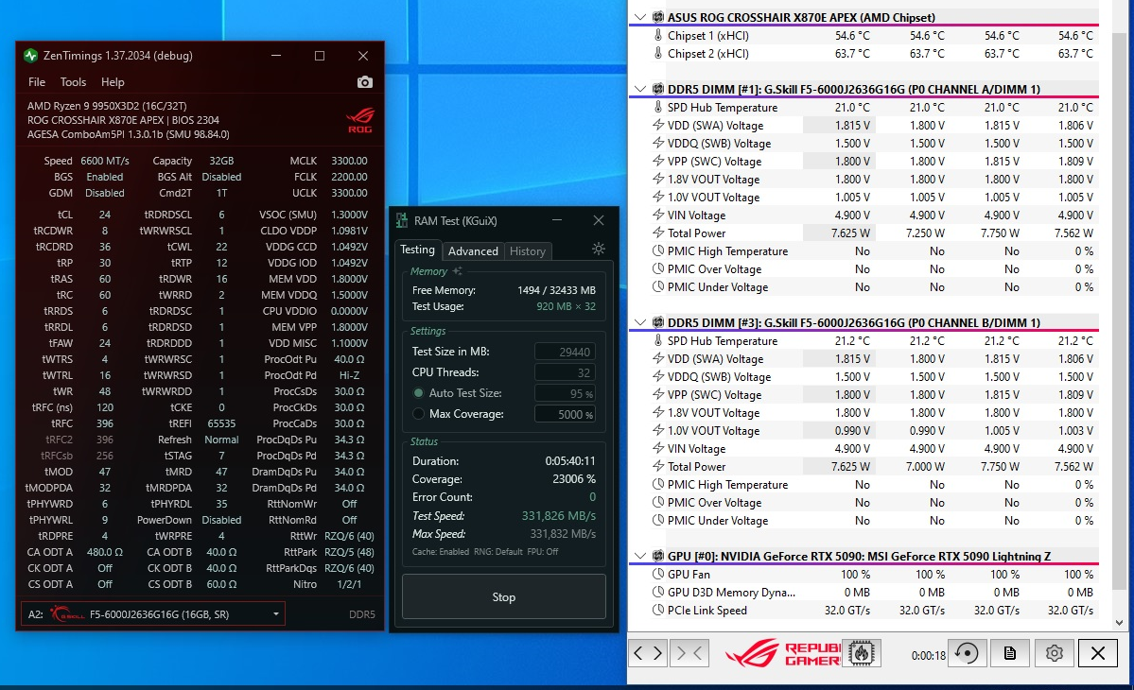Click the ROG logo in ZenTimings
This screenshot has height=690, width=1134.
[360, 120]
